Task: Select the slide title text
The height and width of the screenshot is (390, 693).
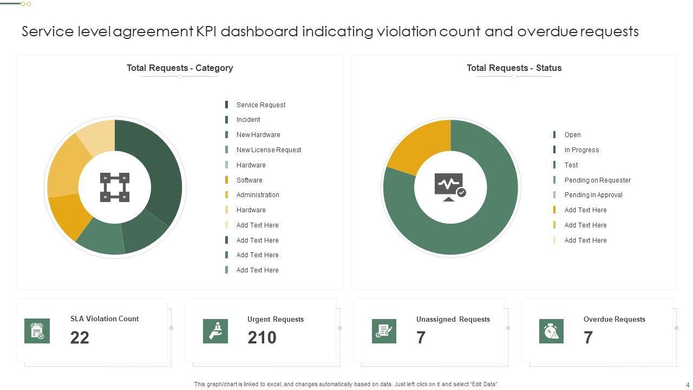Action: [x=330, y=31]
